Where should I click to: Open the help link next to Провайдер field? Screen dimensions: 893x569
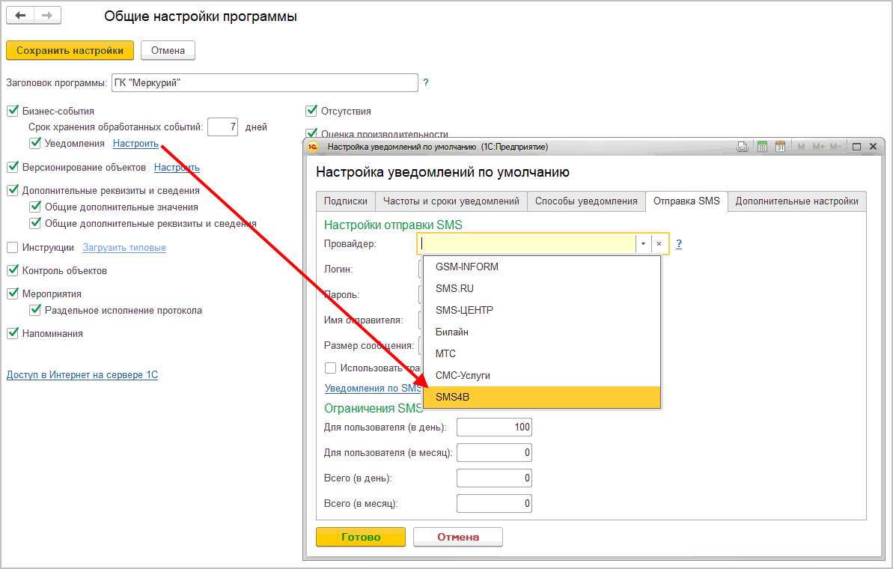678,244
